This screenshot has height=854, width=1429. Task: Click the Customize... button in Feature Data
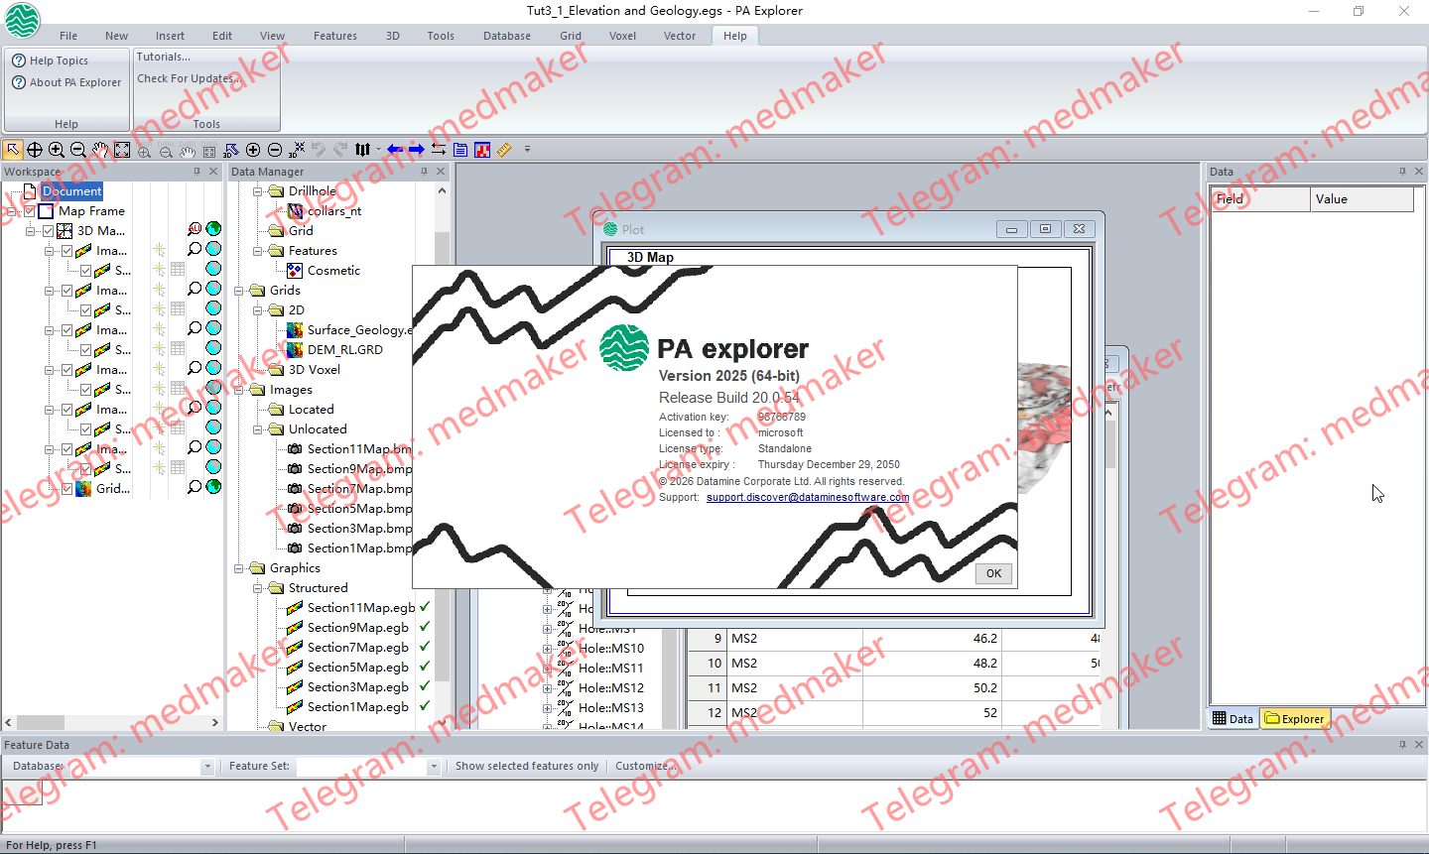pos(646,766)
